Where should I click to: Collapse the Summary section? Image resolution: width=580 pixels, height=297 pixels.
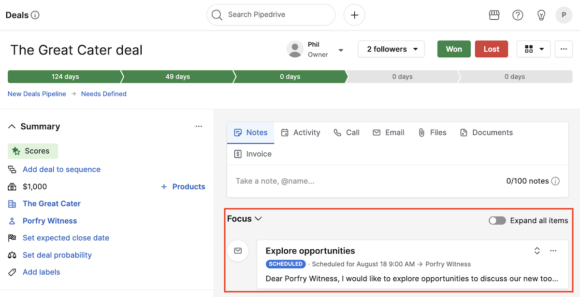12,126
